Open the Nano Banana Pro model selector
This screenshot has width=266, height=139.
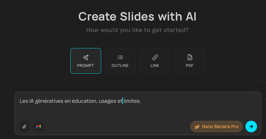tap(220, 127)
